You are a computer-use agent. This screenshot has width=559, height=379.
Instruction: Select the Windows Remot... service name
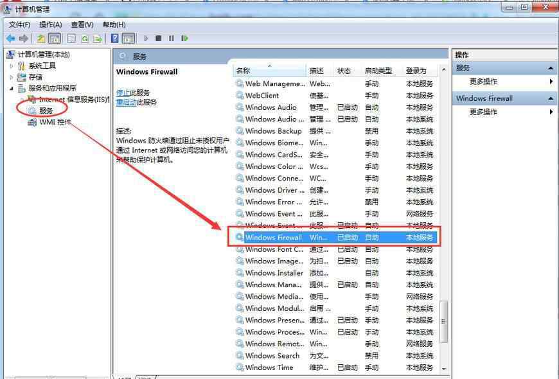pyautogui.click(x=275, y=344)
